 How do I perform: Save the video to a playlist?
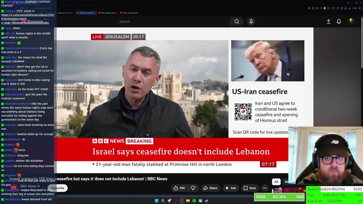click(250, 188)
